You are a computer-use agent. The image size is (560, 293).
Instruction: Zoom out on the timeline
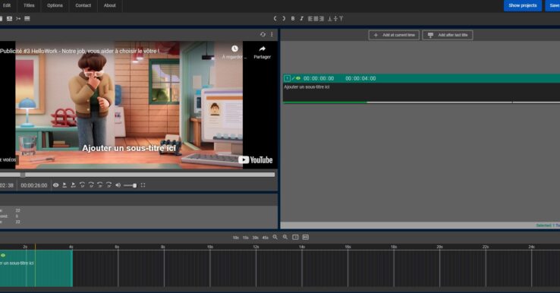[x=285, y=237]
